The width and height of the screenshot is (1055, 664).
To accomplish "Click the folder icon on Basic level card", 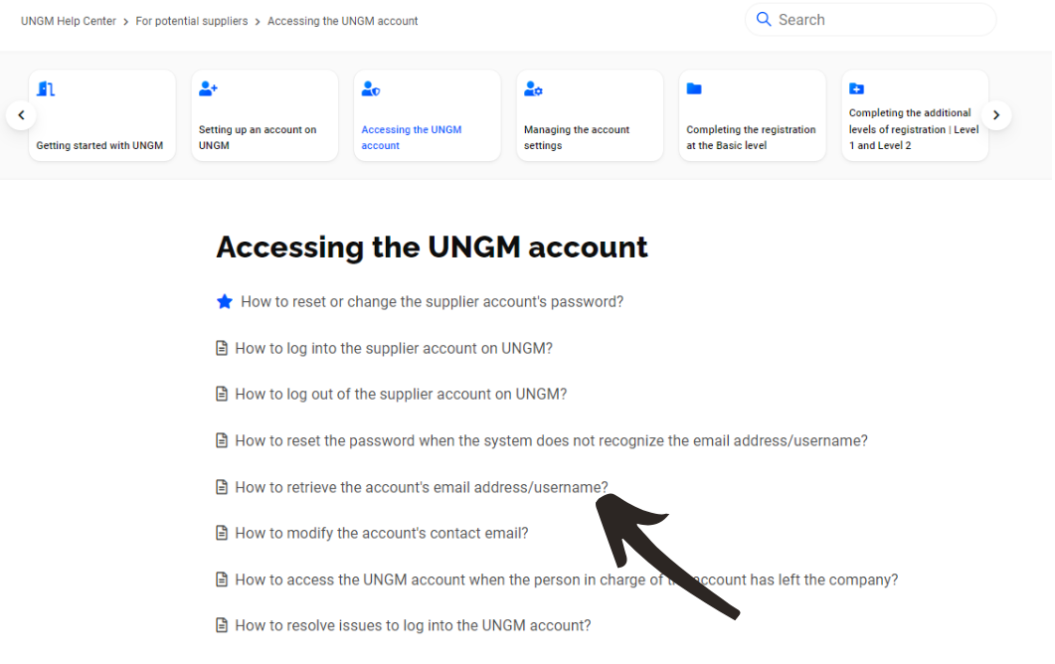I will point(694,88).
